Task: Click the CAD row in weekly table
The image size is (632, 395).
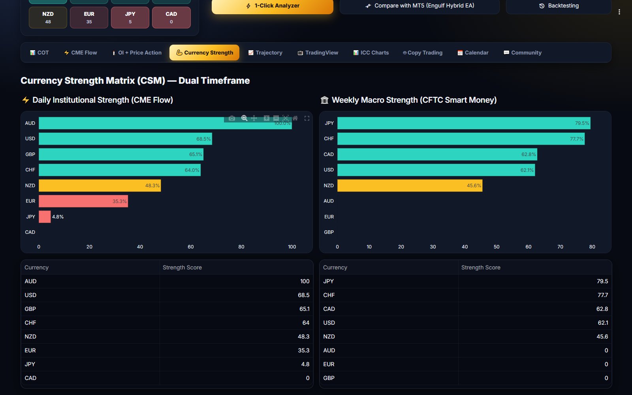Action: 465,309
